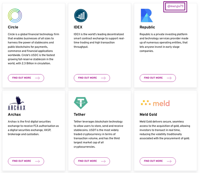Click the @meryju79 username tag
The height and width of the screenshot is (173, 200).
pos(175,6)
